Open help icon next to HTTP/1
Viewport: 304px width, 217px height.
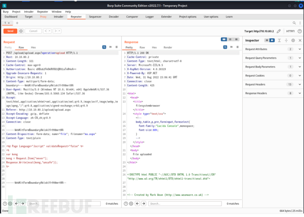point(300,31)
